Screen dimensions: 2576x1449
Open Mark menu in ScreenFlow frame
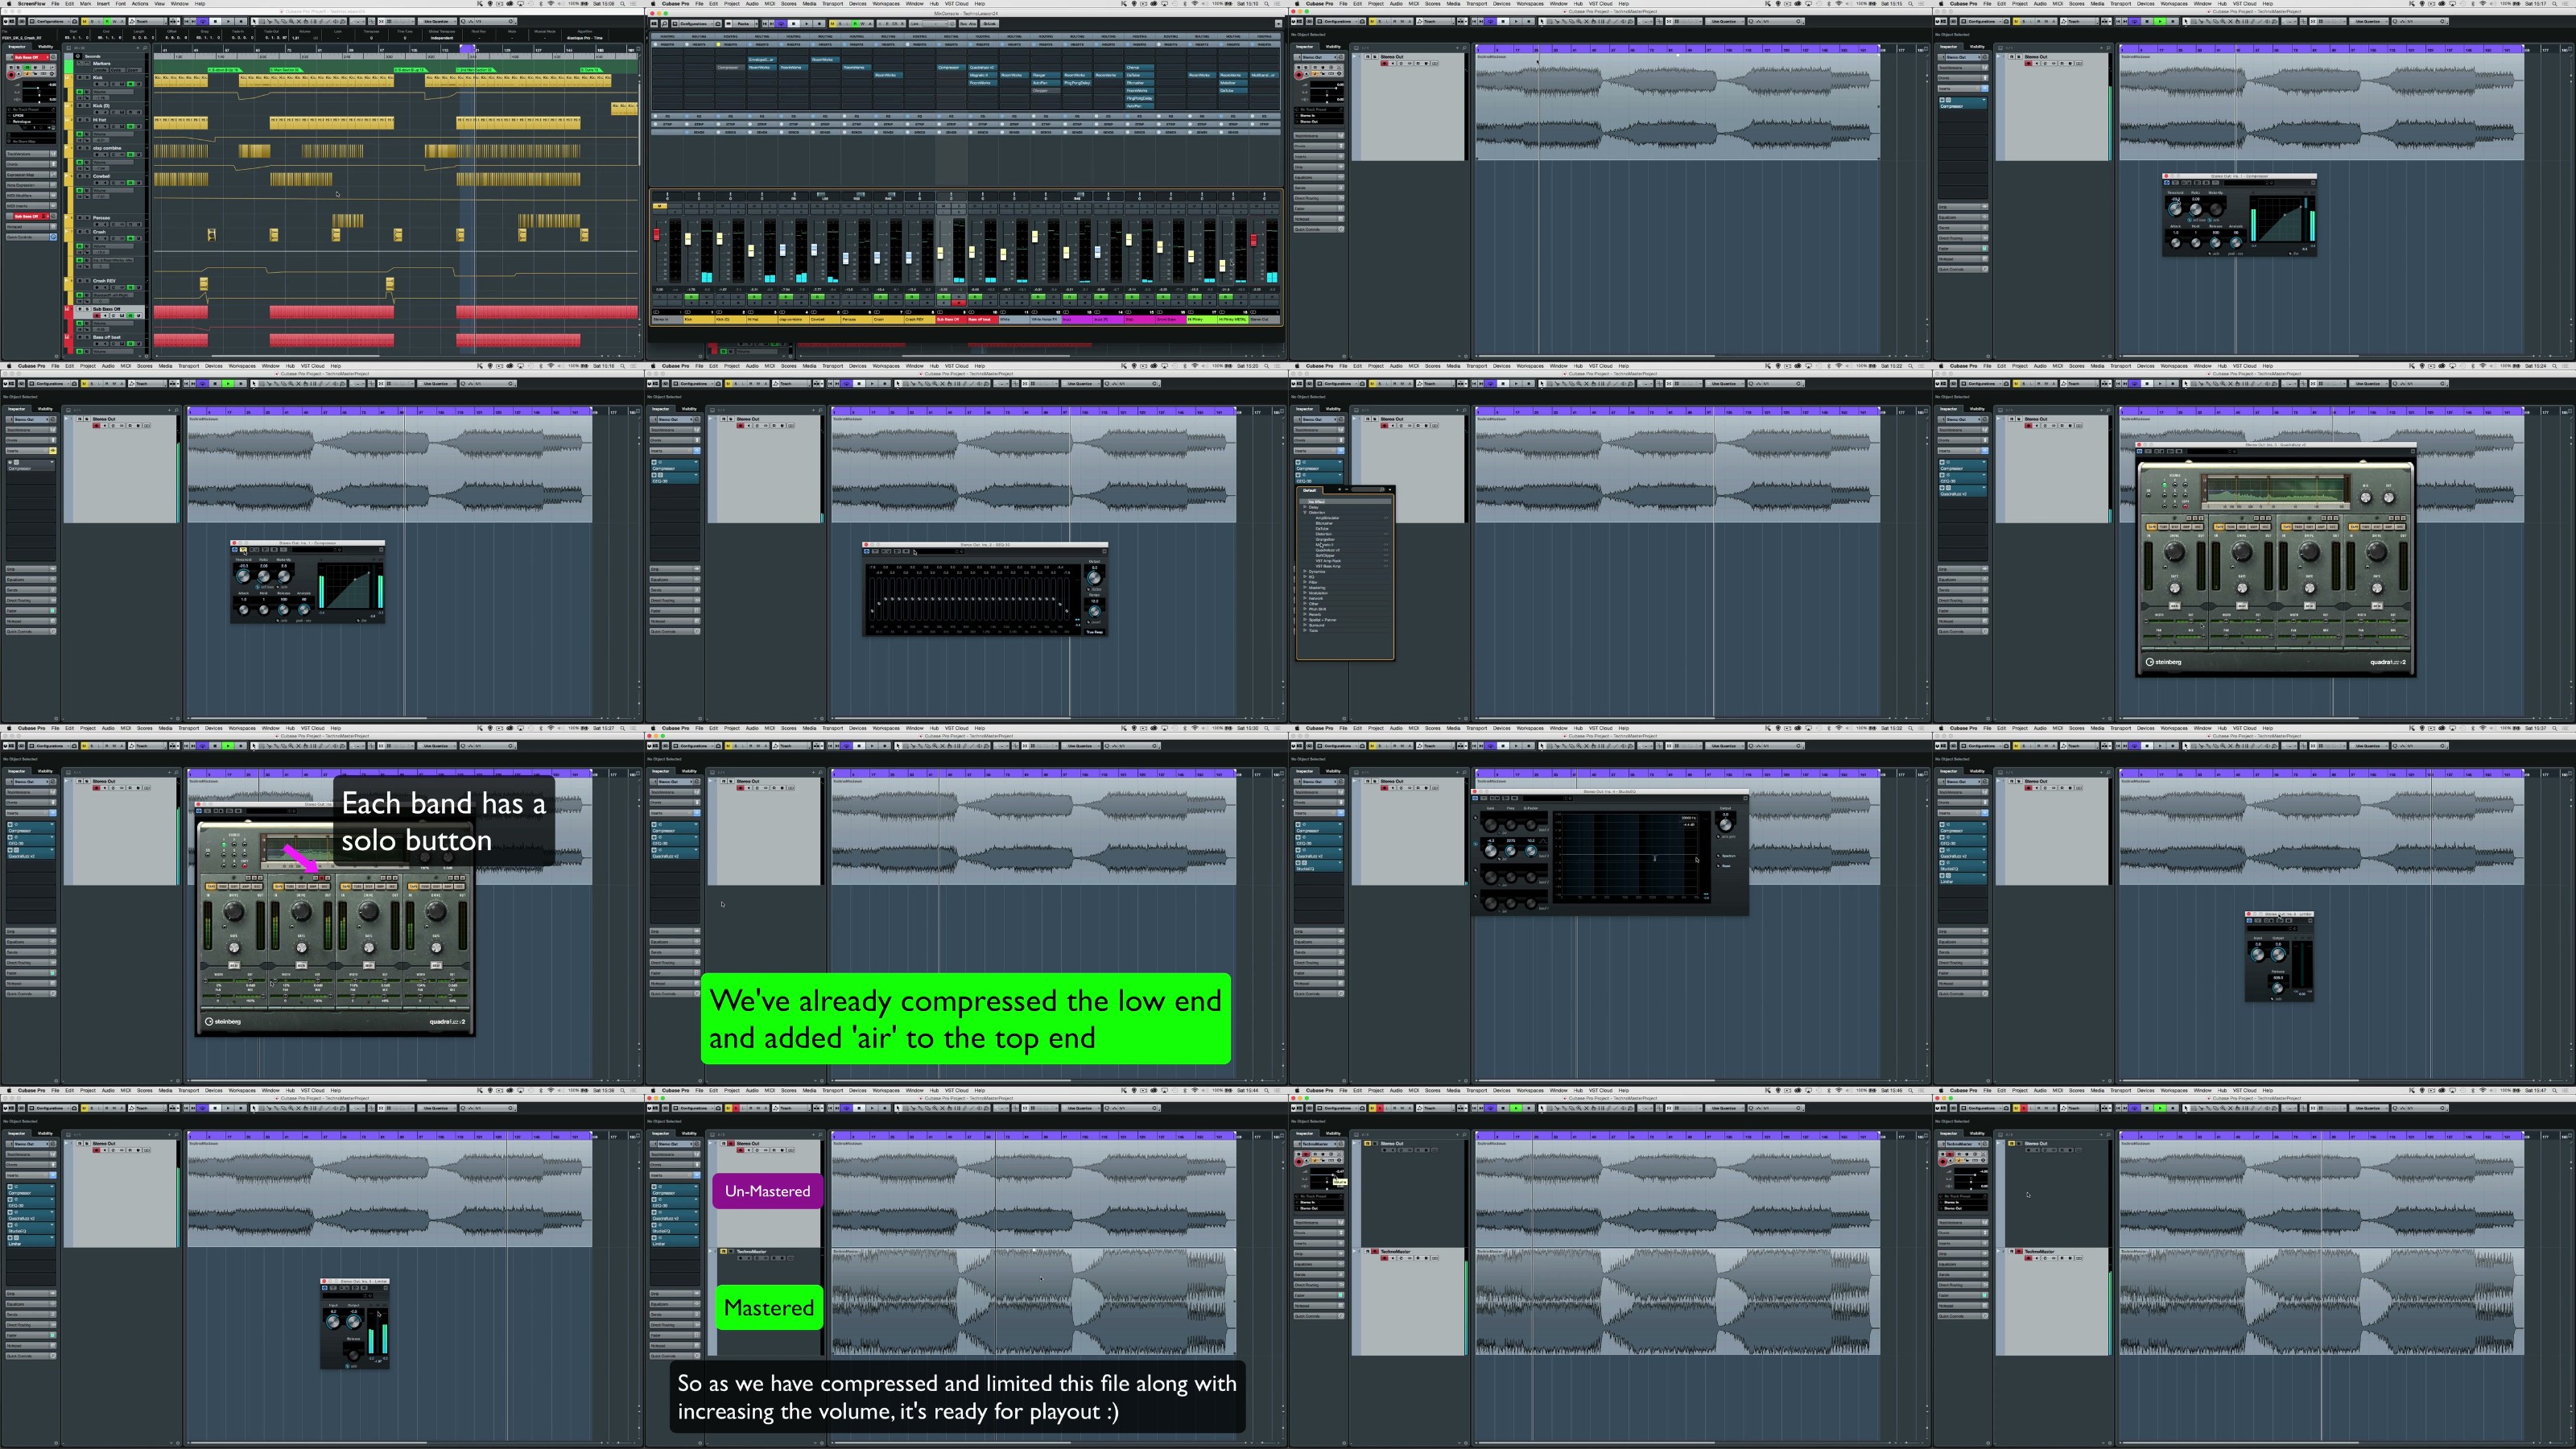click(x=86, y=4)
